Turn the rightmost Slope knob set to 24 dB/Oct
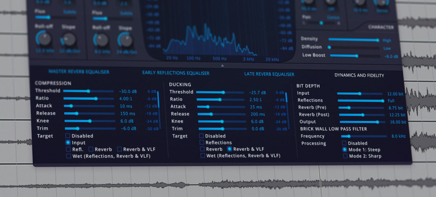The height and width of the screenshot is (197, 436). click(x=125, y=40)
